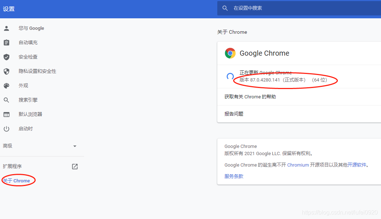This screenshot has width=381, height=219.
Task: Click the 设置 title in header
Action: click(9, 9)
